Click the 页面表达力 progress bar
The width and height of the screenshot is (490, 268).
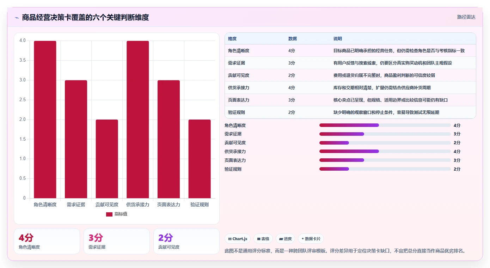tap(385, 160)
